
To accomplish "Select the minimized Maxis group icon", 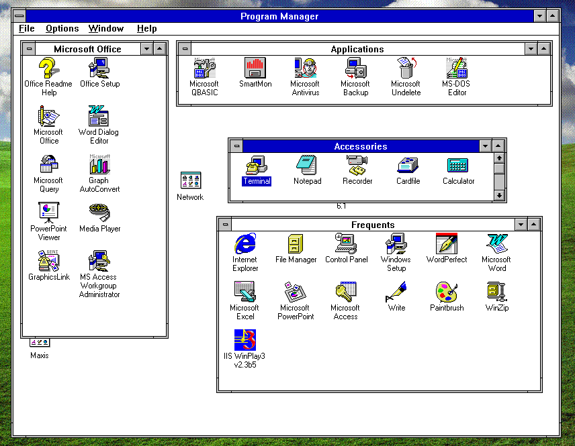I will tap(40, 343).
